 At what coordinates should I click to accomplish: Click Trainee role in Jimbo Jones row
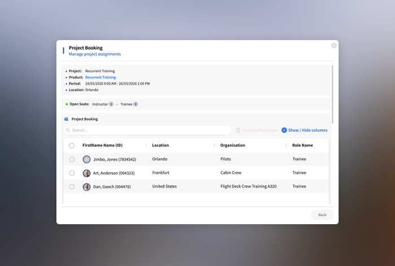pos(299,159)
